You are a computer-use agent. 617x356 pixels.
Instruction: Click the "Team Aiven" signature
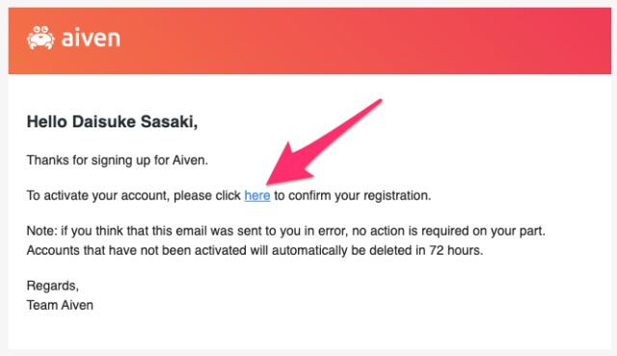point(60,305)
